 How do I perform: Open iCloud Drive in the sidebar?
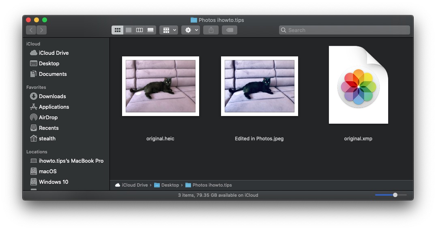pos(54,53)
